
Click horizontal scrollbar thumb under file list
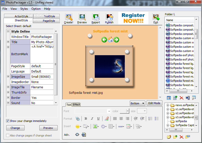coord(178,91)
